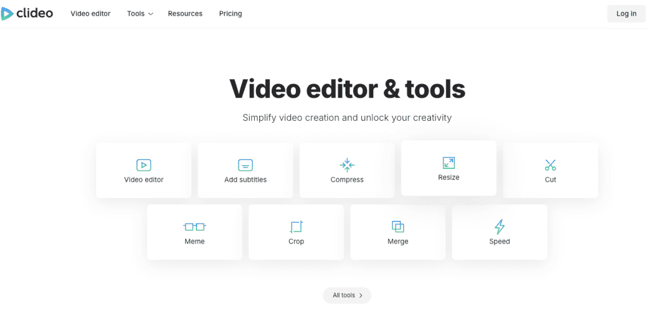Click the play icon in Video editor card

point(144,165)
